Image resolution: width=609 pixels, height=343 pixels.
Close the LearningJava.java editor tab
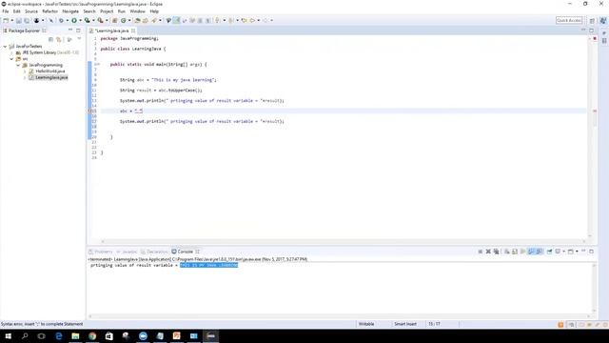133,30
